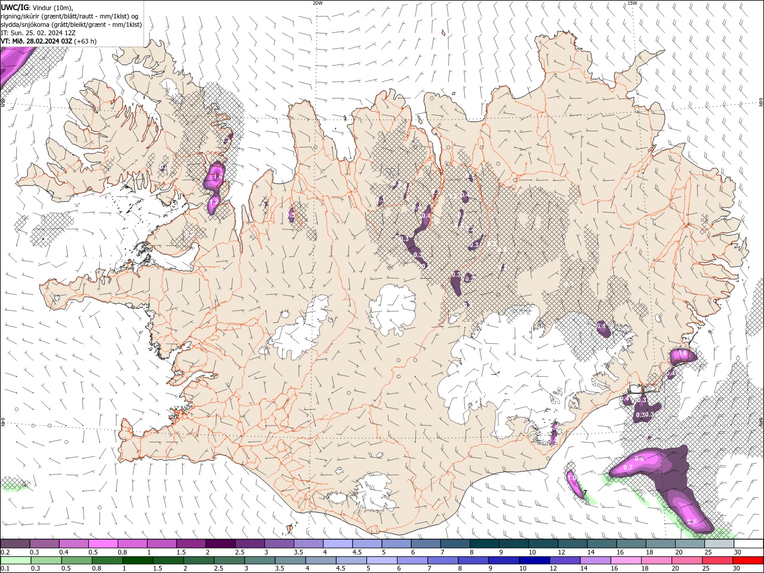Click the "1.2" value below the 1.6 blob
Viewport: 764px width, 573px height.
(213, 203)
